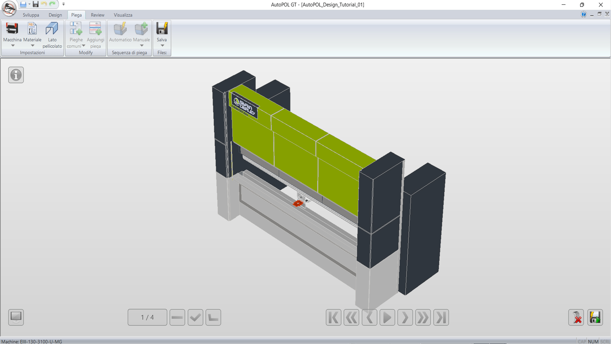611x344 pixels.
Task: Expand the Salva dropdown arrow
Action: click(162, 46)
